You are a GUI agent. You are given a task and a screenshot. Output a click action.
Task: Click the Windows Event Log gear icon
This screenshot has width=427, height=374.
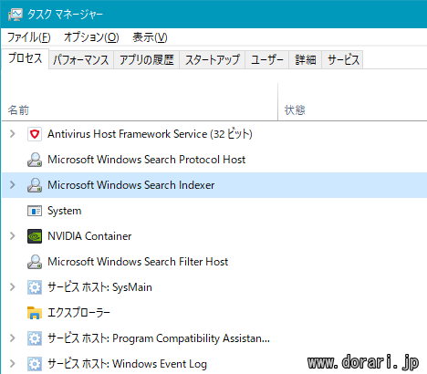tap(35, 364)
